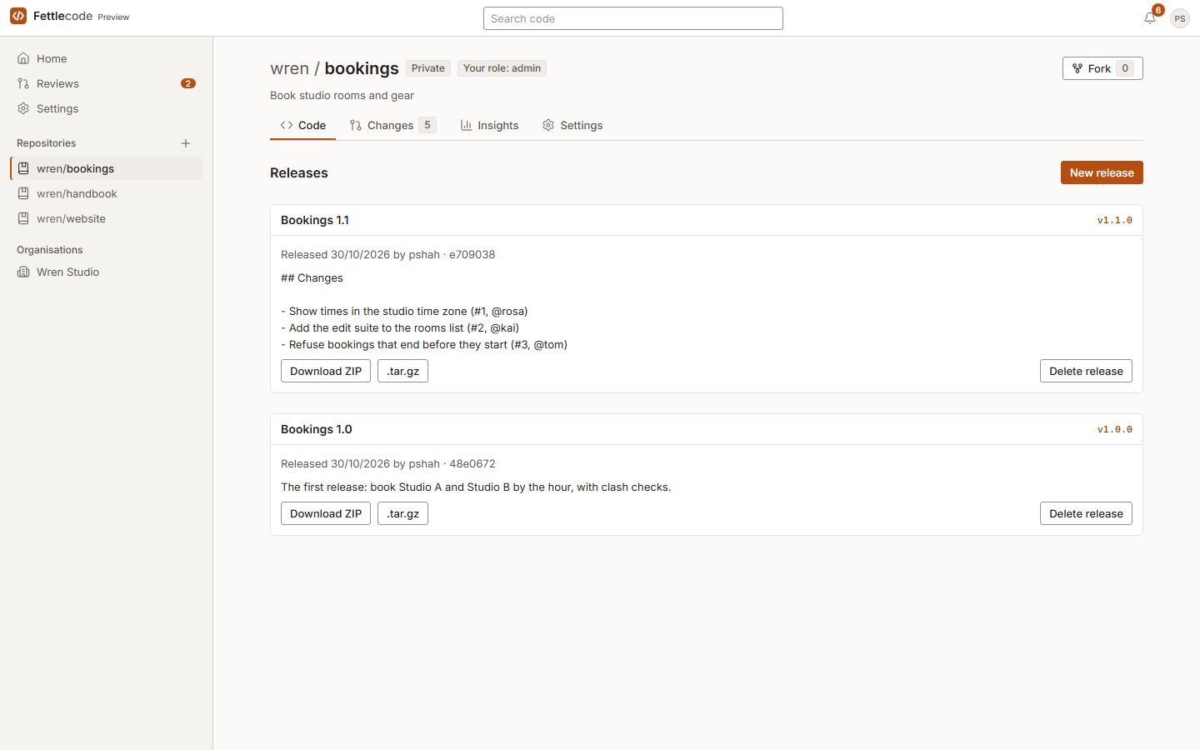Click the repository Settings tab gear icon

(548, 125)
